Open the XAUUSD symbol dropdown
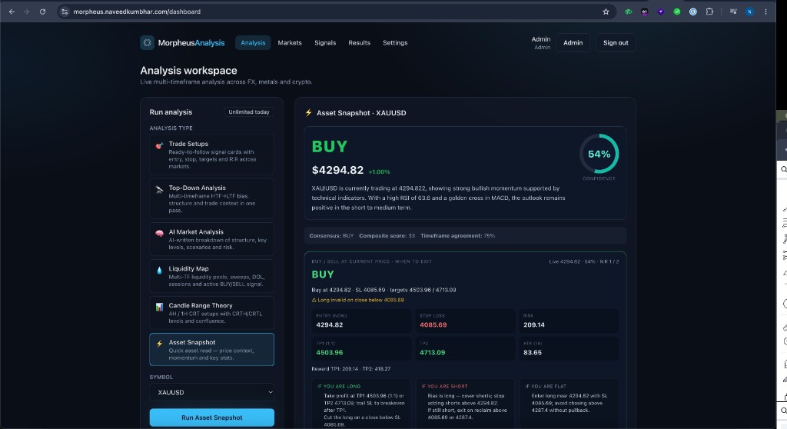787x429 pixels. point(212,392)
